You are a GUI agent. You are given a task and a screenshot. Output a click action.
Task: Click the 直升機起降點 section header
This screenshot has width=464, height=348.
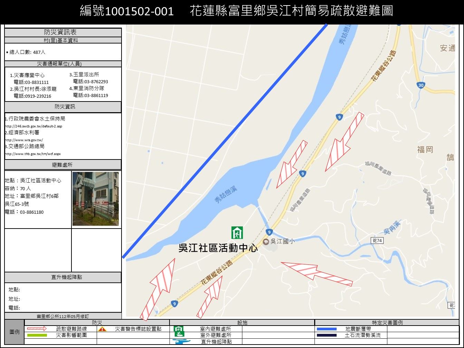coord(63,277)
